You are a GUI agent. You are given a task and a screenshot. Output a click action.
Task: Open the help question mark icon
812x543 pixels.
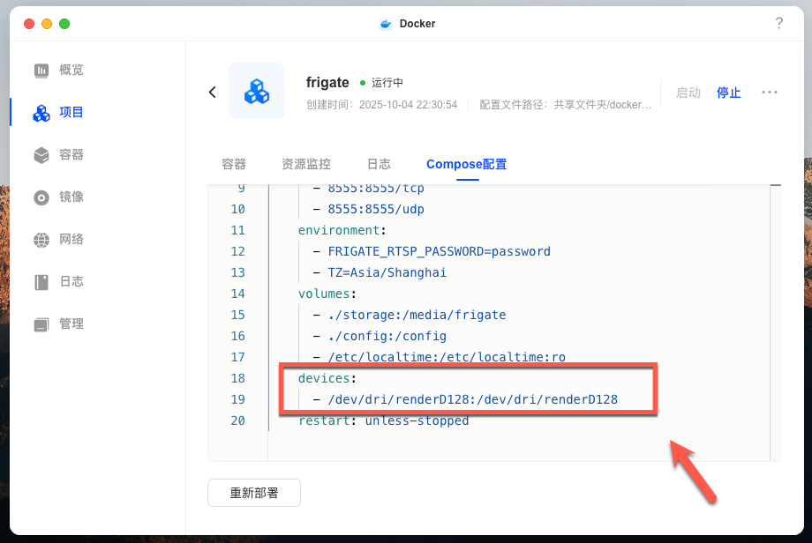779,24
